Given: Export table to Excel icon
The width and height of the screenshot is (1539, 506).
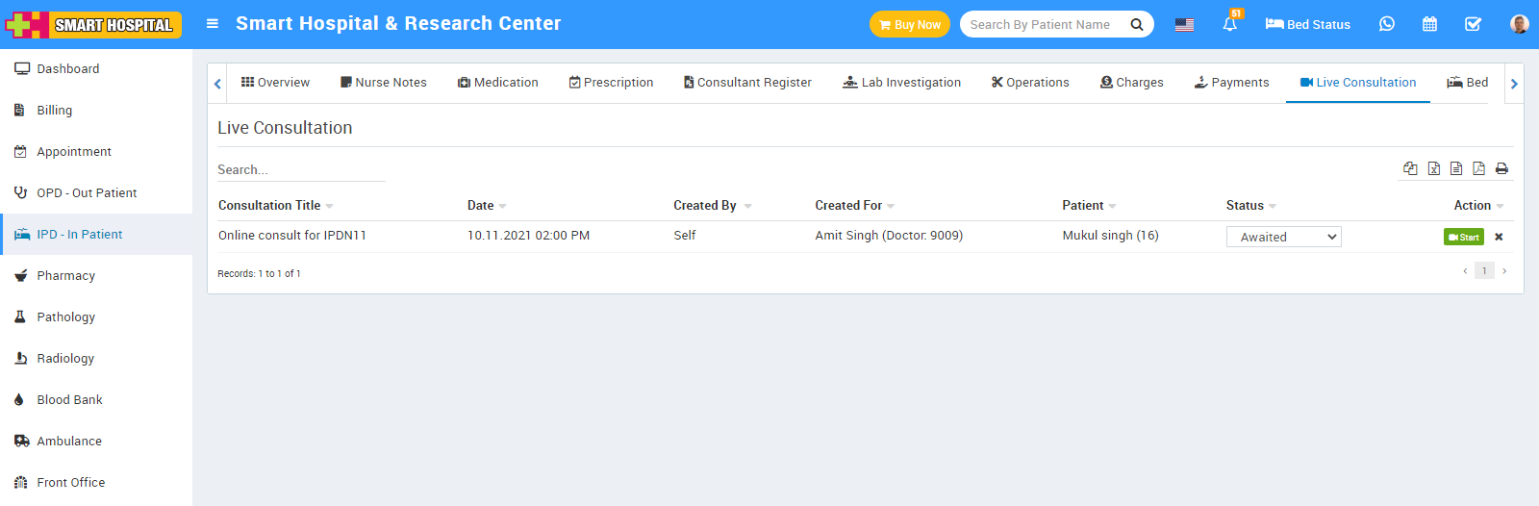Looking at the screenshot, I should 1433,168.
